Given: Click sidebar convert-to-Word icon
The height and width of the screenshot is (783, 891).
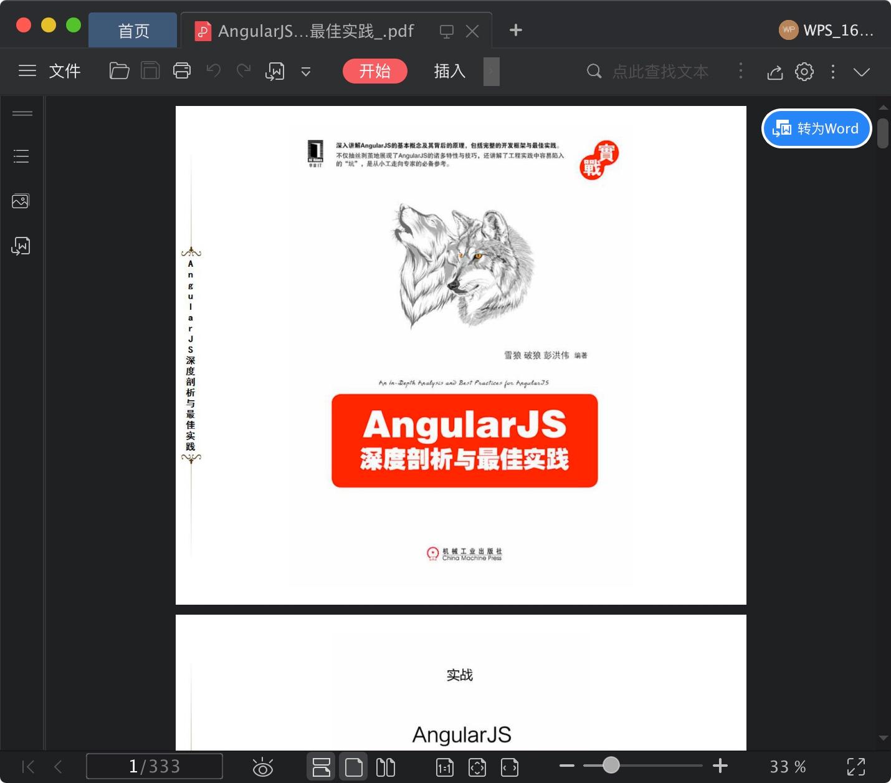Looking at the screenshot, I should (x=21, y=246).
